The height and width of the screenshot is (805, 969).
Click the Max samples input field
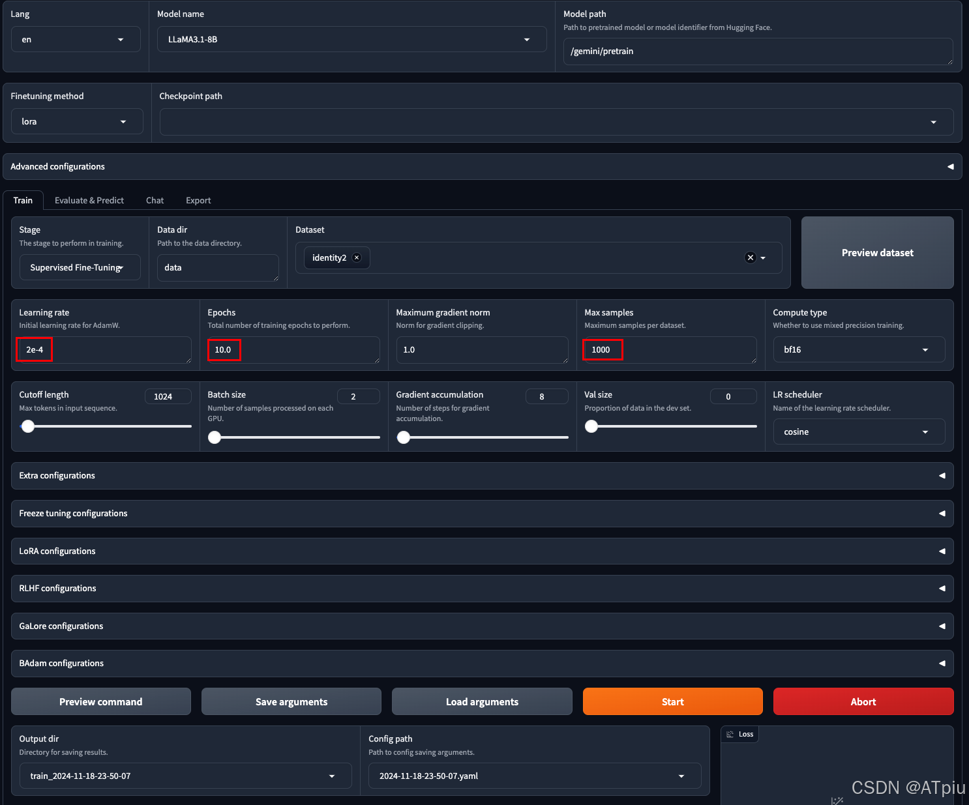pos(670,350)
